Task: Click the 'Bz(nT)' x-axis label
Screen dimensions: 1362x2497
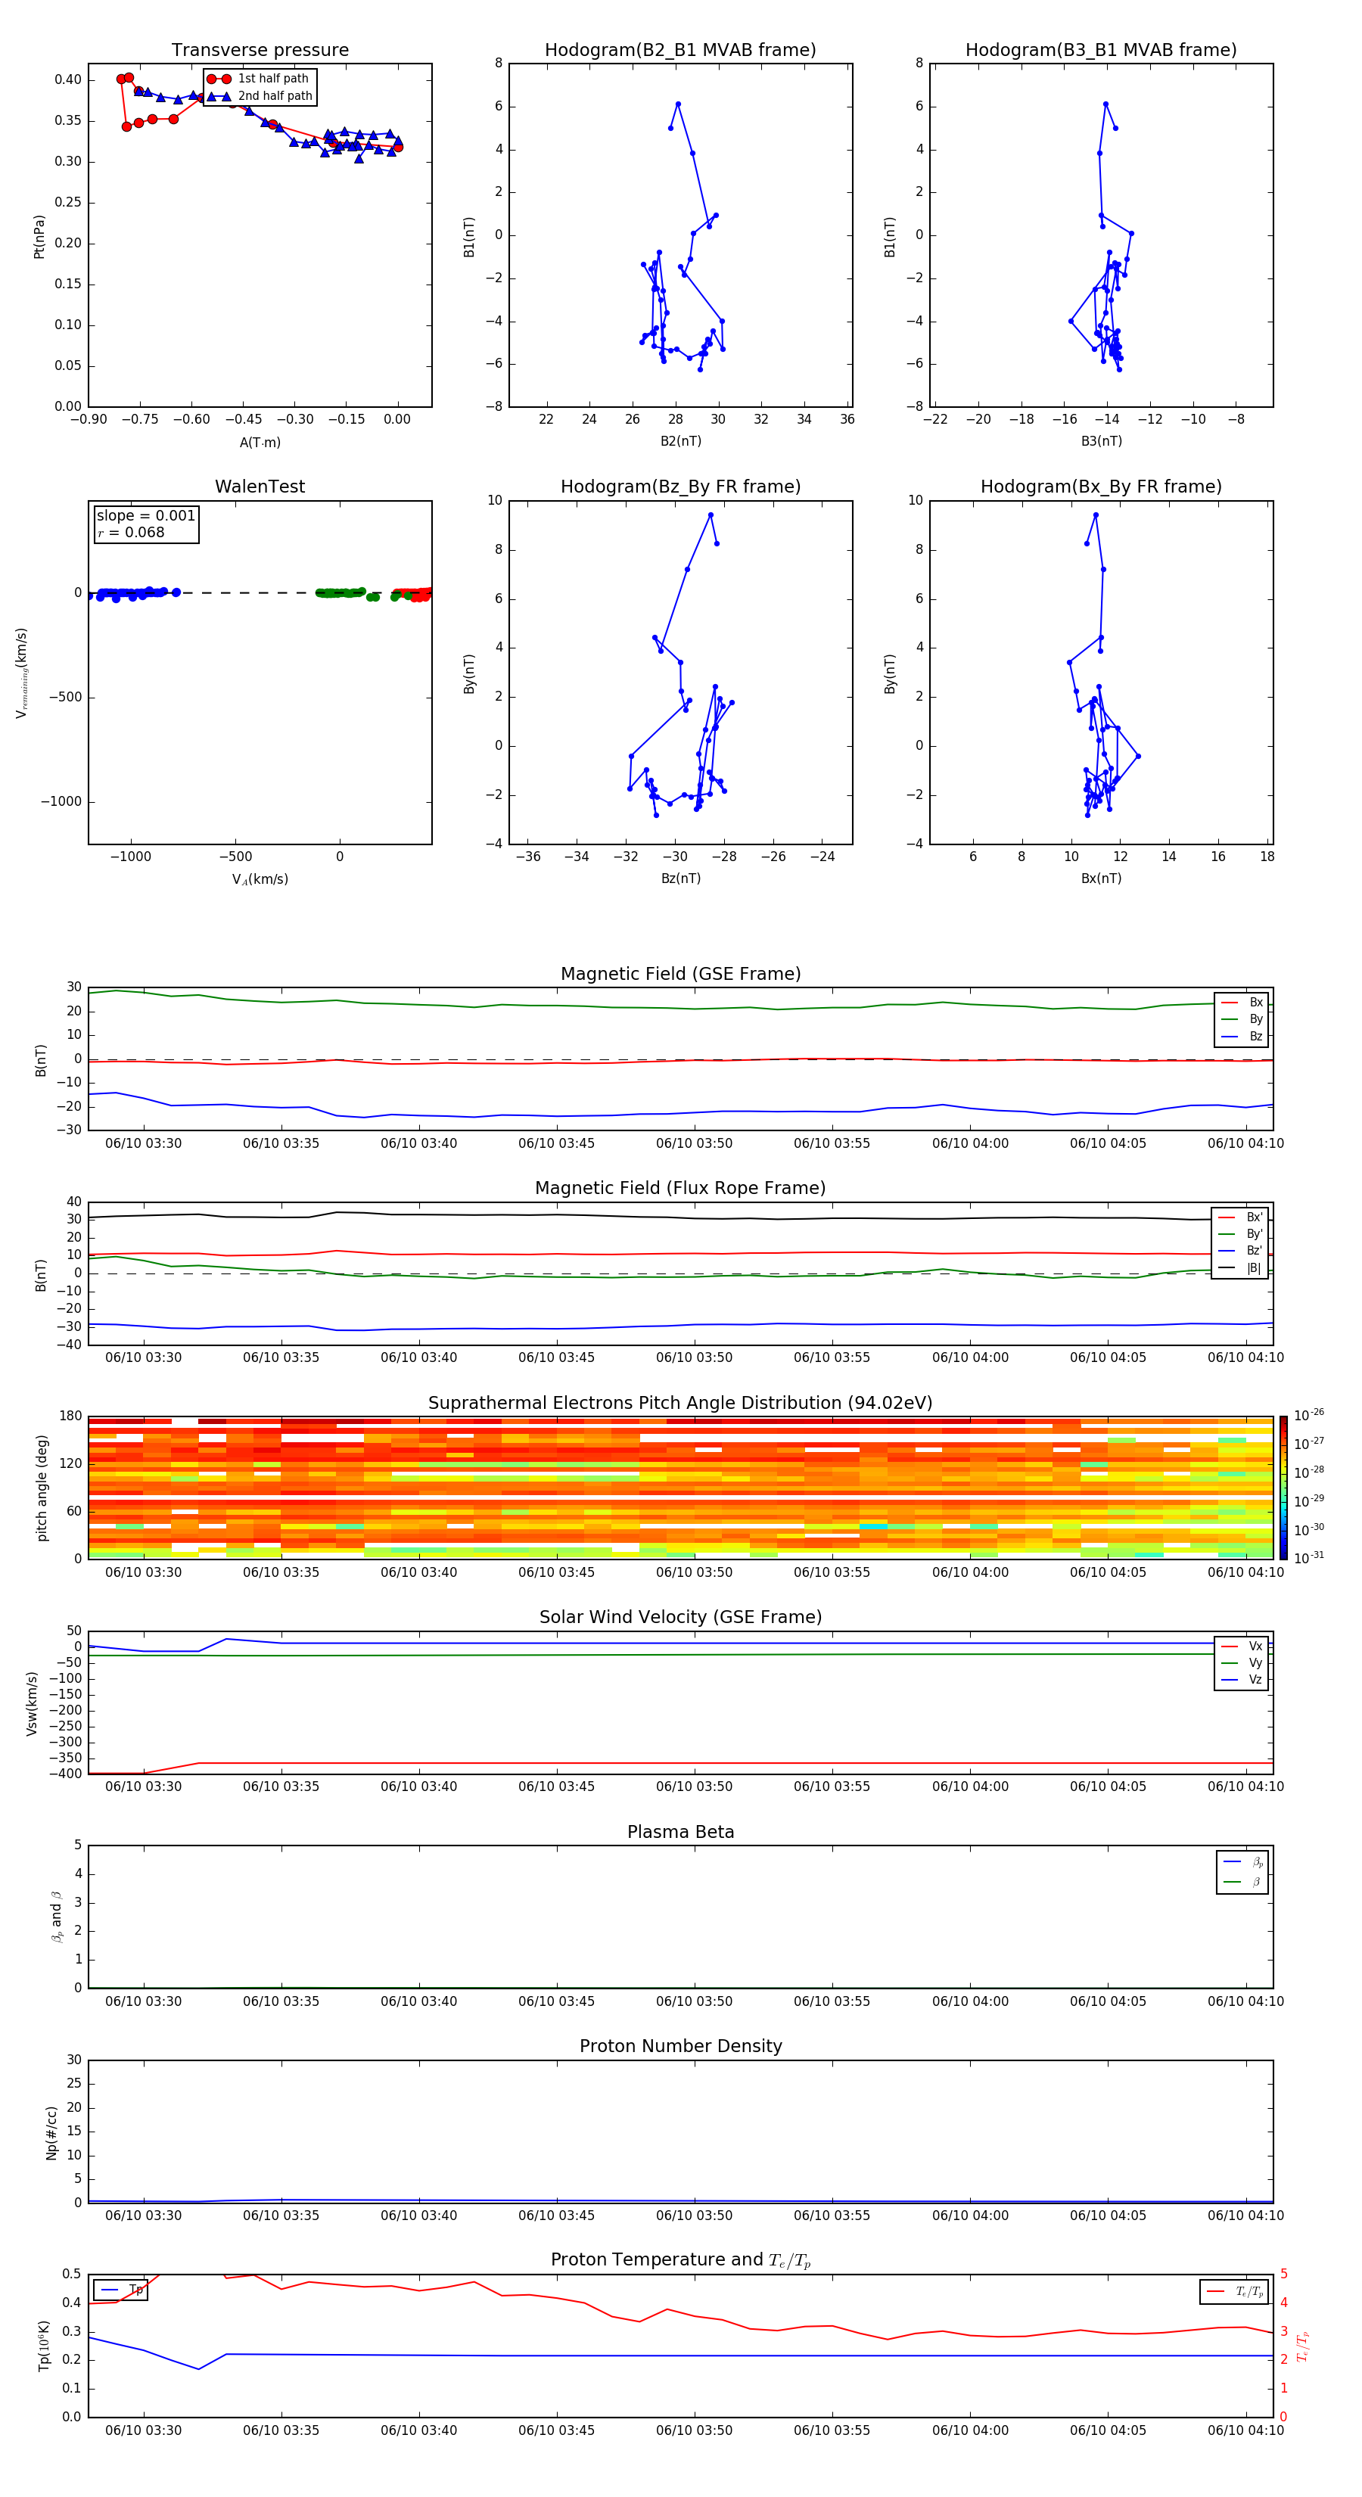Action: pos(680,878)
